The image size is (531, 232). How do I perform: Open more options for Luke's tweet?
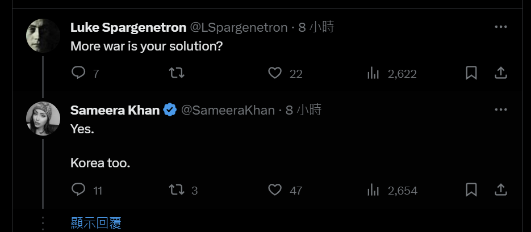(x=500, y=27)
